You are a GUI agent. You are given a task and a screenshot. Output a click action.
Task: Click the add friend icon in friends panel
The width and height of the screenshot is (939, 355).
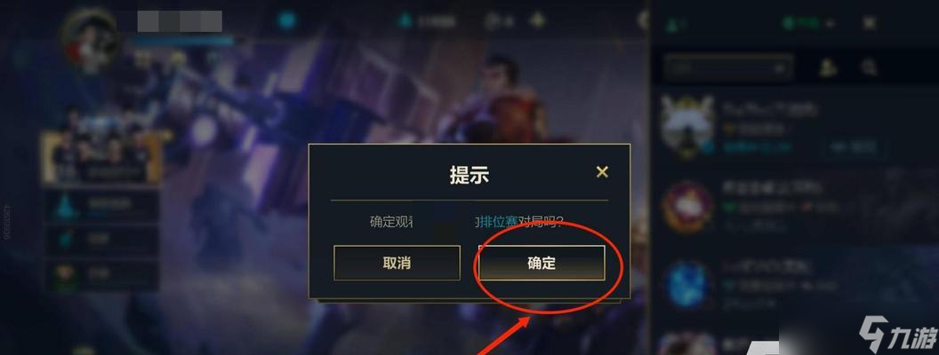[828, 67]
